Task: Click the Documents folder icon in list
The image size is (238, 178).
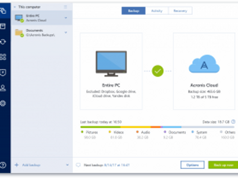Action: tap(19, 33)
